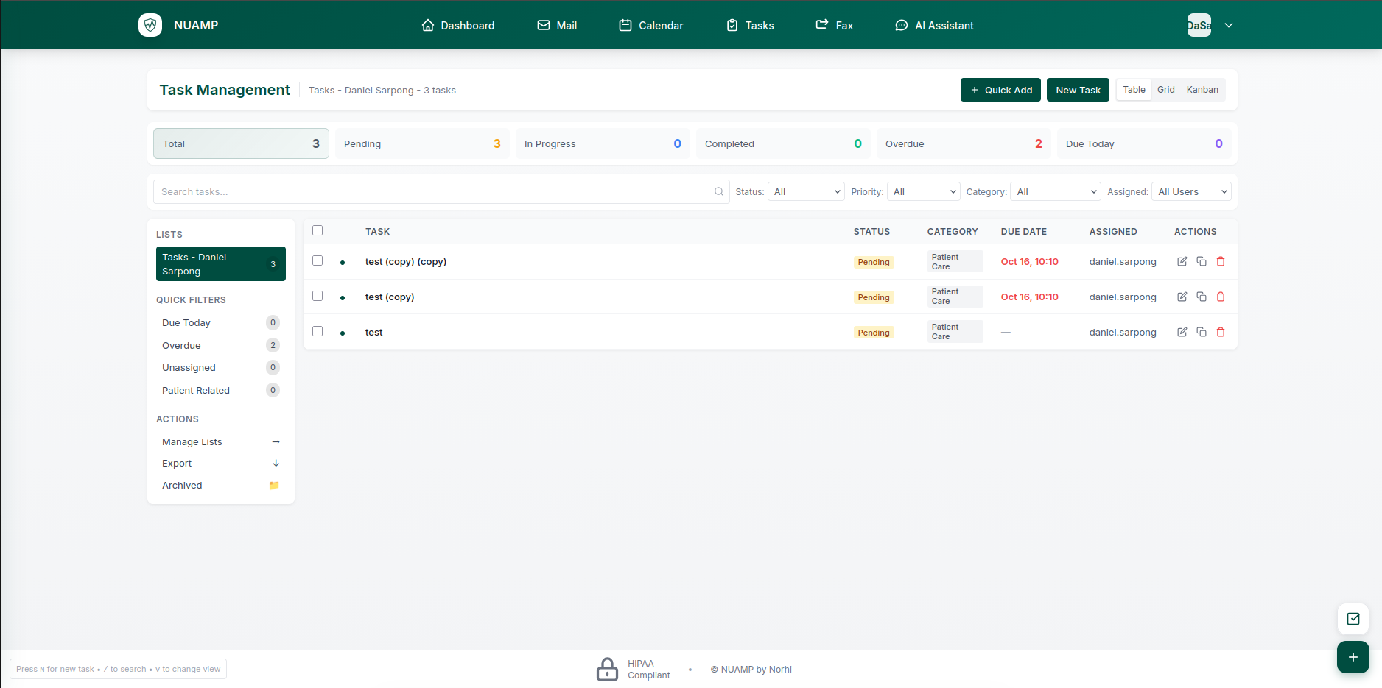Duplicate the "test (copy)" task via copy icon
Viewport: 1382px width, 688px height.
coord(1202,297)
